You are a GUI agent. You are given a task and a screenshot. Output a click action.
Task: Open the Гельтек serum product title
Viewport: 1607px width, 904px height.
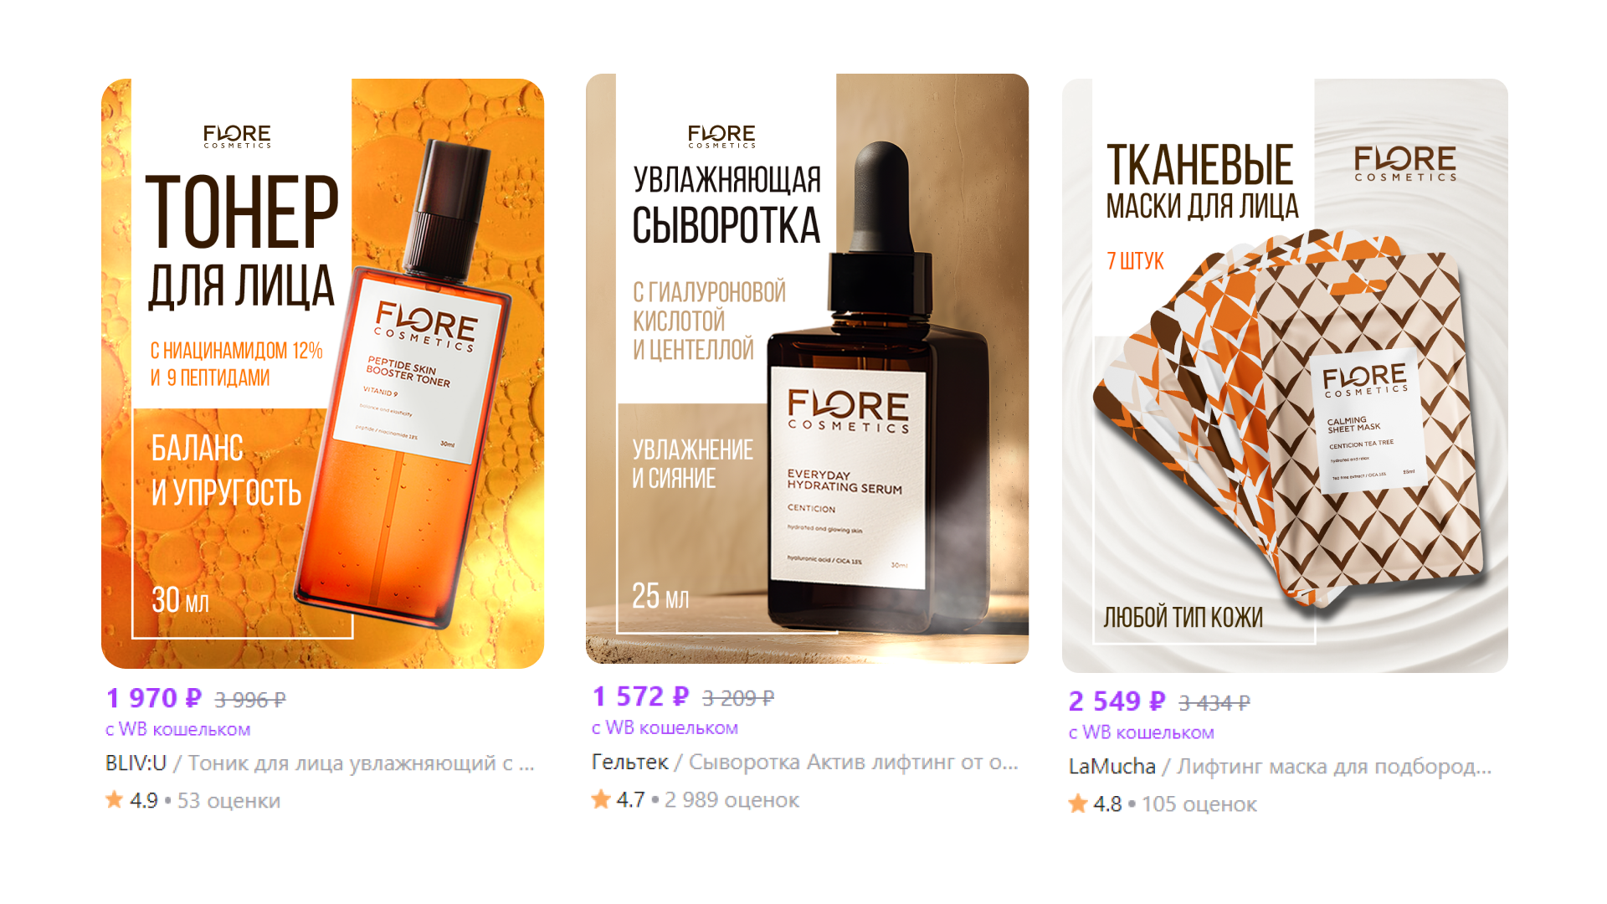[805, 762]
